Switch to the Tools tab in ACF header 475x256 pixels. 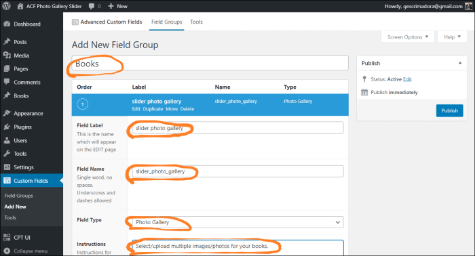[x=196, y=22]
